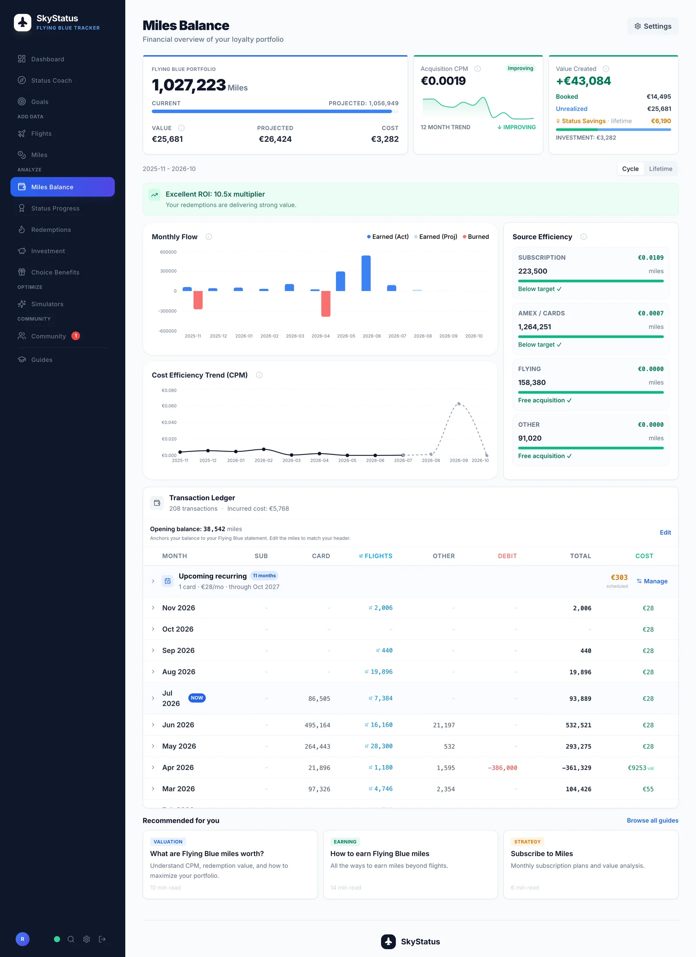
Task: Click info icon next to Cost Efficiency Trend
Action: (x=259, y=375)
